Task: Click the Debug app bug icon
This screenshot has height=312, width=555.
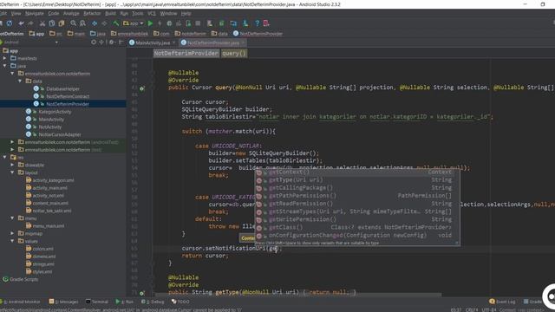Action: pyautogui.click(x=169, y=23)
